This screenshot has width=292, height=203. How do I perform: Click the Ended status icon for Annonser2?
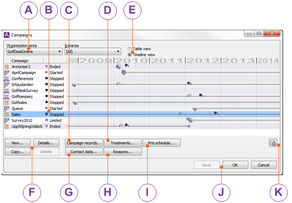coord(46,67)
